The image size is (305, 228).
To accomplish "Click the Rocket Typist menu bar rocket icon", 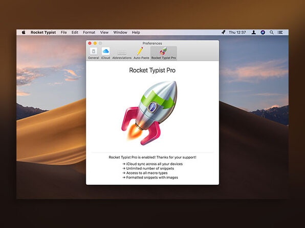I will 224,32.
